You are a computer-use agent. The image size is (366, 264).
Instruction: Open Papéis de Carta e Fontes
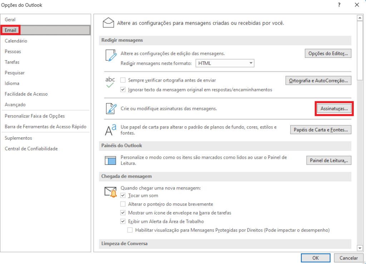321,130
